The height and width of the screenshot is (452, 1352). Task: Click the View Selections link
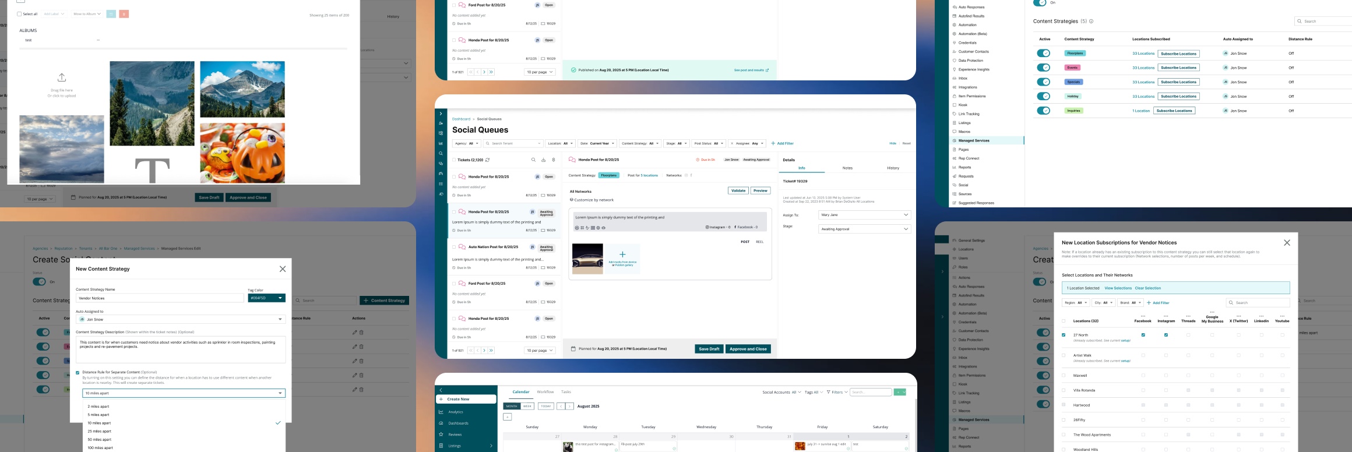(x=1118, y=288)
